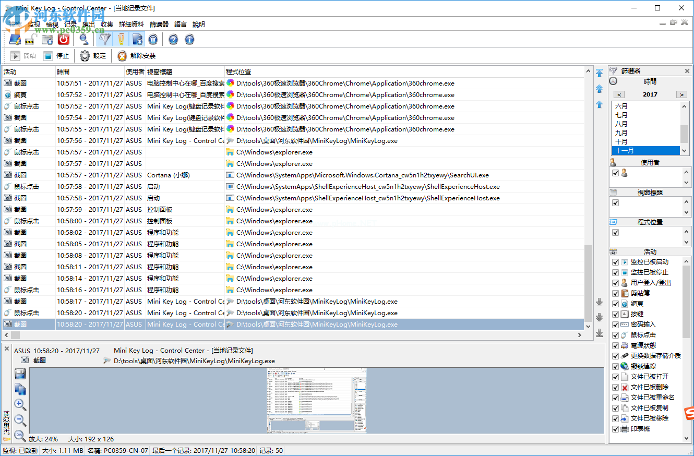Toggle the 密码输入 checkbox

(x=615, y=325)
